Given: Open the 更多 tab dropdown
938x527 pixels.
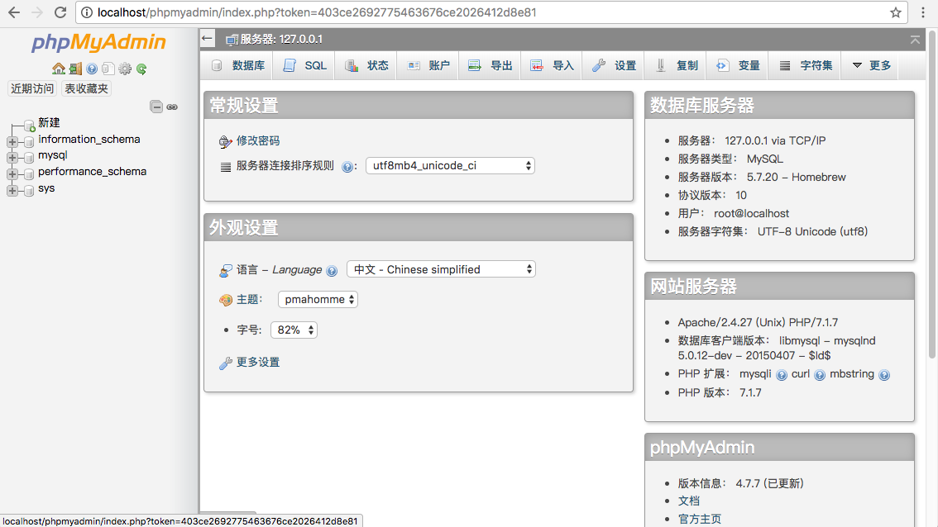Looking at the screenshot, I should pyautogui.click(x=871, y=66).
